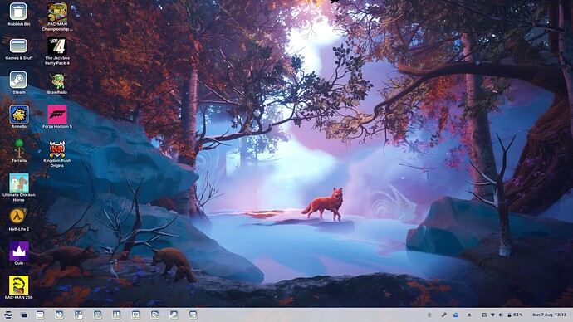Open the blue cloud tray indicator
Screen dimensions: 573x322
(x=456, y=315)
